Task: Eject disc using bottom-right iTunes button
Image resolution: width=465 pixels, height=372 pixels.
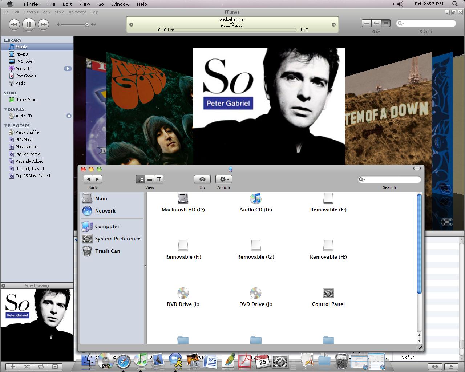Action: [451, 367]
